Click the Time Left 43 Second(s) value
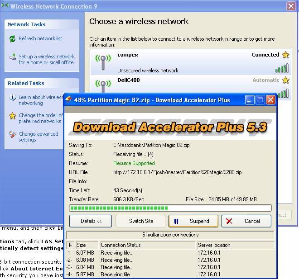The width and height of the screenshot is (299, 279). click(128, 190)
